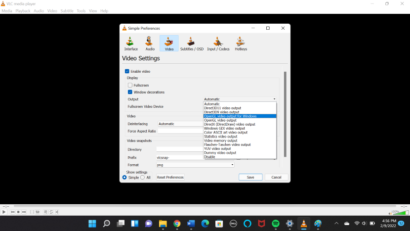Image resolution: width=410 pixels, height=231 pixels.
Task: Open the View menu
Action: coord(93,11)
